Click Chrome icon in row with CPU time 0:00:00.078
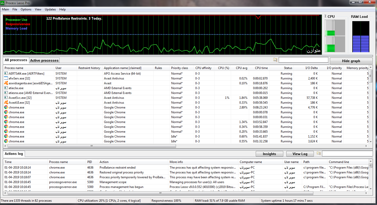This screenshot has height=205, width=377. coord(6,112)
